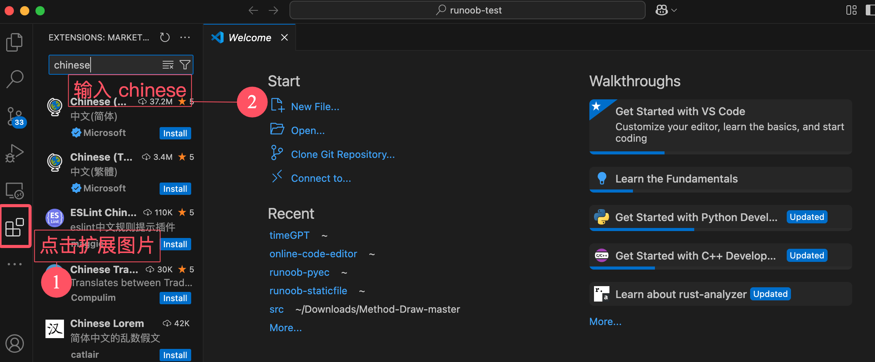This screenshot has width=875, height=362.
Task: Install Chinese Simplified language pack
Action: 175,133
